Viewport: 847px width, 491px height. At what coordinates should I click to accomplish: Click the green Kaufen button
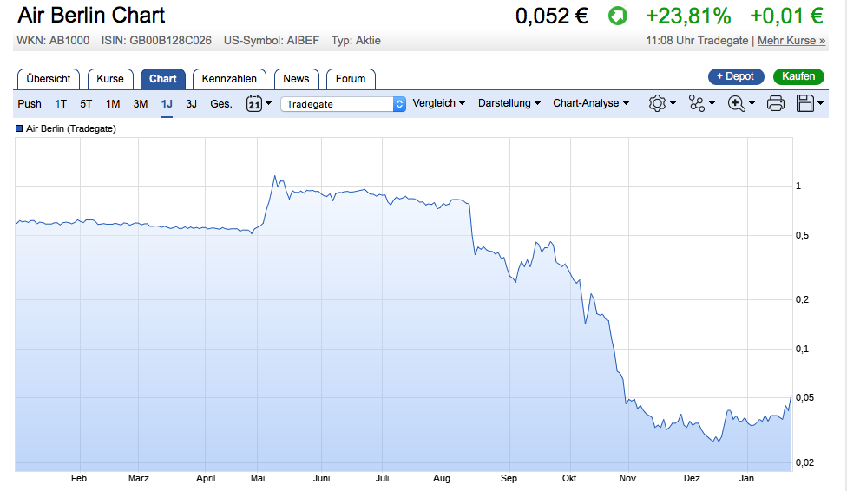click(798, 76)
